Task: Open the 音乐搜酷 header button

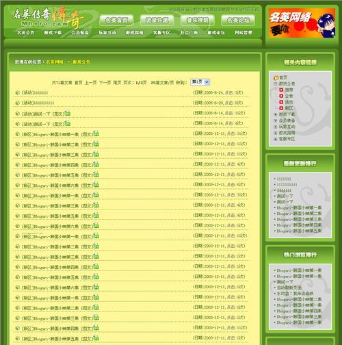Action: 198,21
